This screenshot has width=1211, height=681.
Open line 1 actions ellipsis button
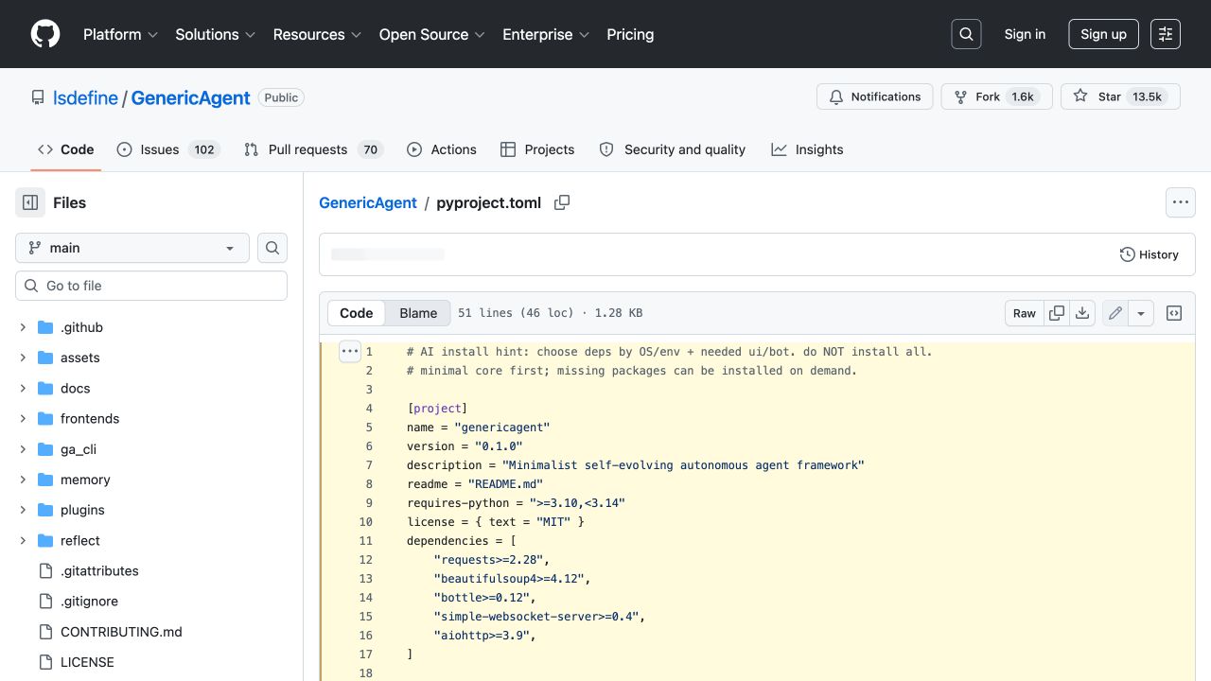coord(350,351)
